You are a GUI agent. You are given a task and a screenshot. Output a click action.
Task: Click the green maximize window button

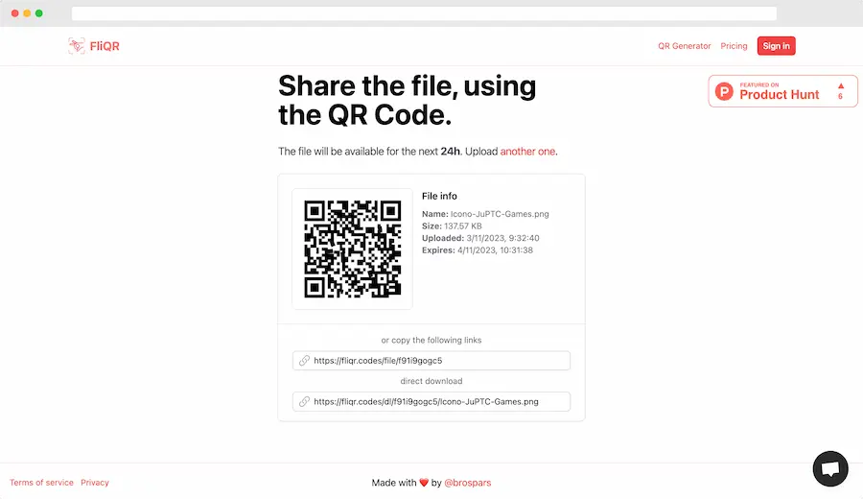[39, 13]
